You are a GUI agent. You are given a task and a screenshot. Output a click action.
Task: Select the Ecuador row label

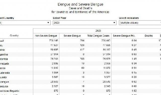(x=3, y=77)
